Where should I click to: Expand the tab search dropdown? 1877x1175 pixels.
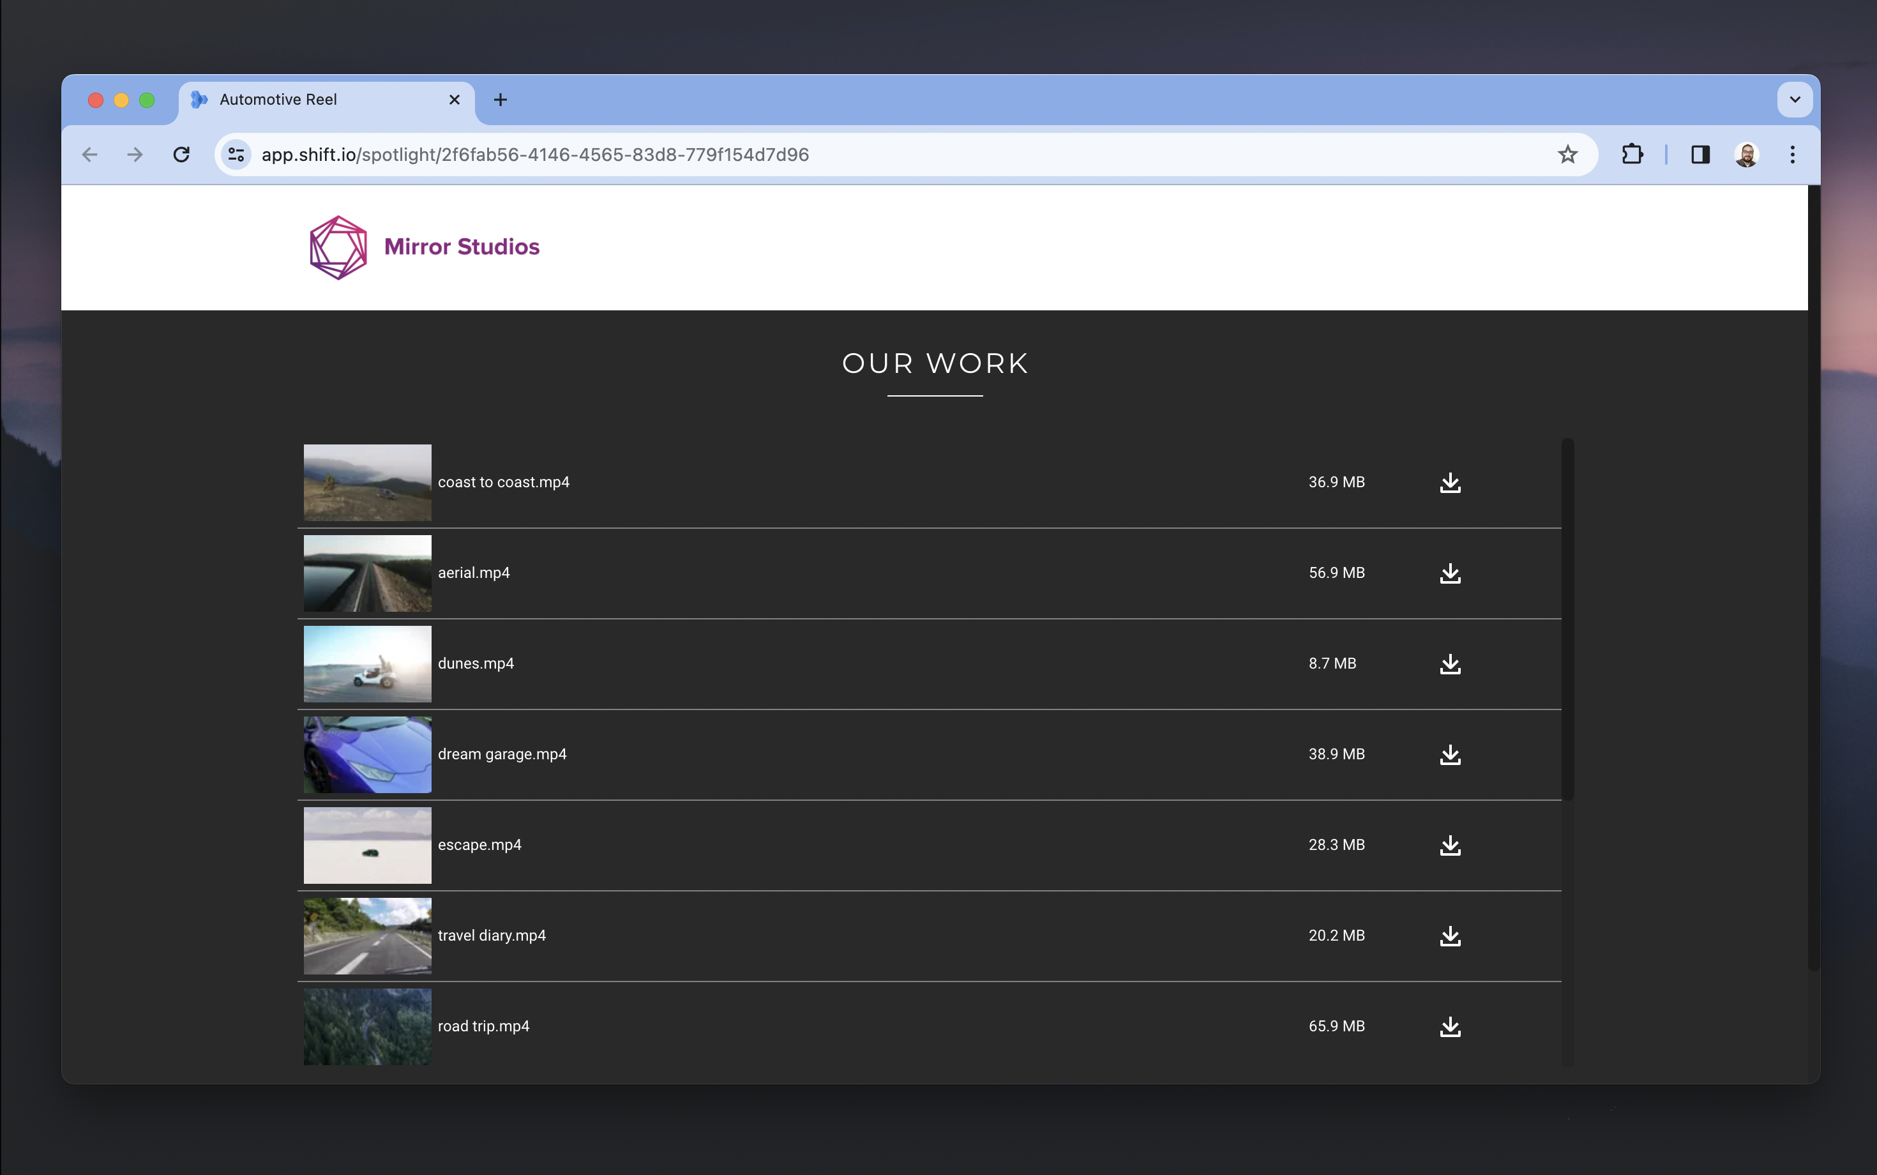(x=1795, y=100)
